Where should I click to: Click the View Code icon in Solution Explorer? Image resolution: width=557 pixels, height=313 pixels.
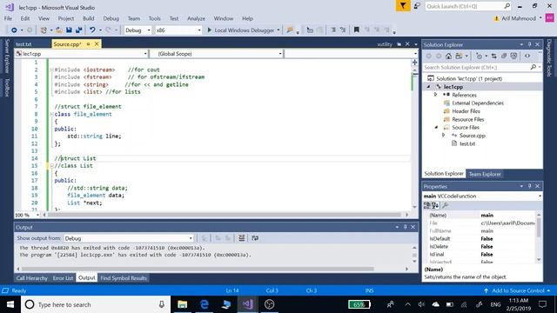tap(527, 56)
